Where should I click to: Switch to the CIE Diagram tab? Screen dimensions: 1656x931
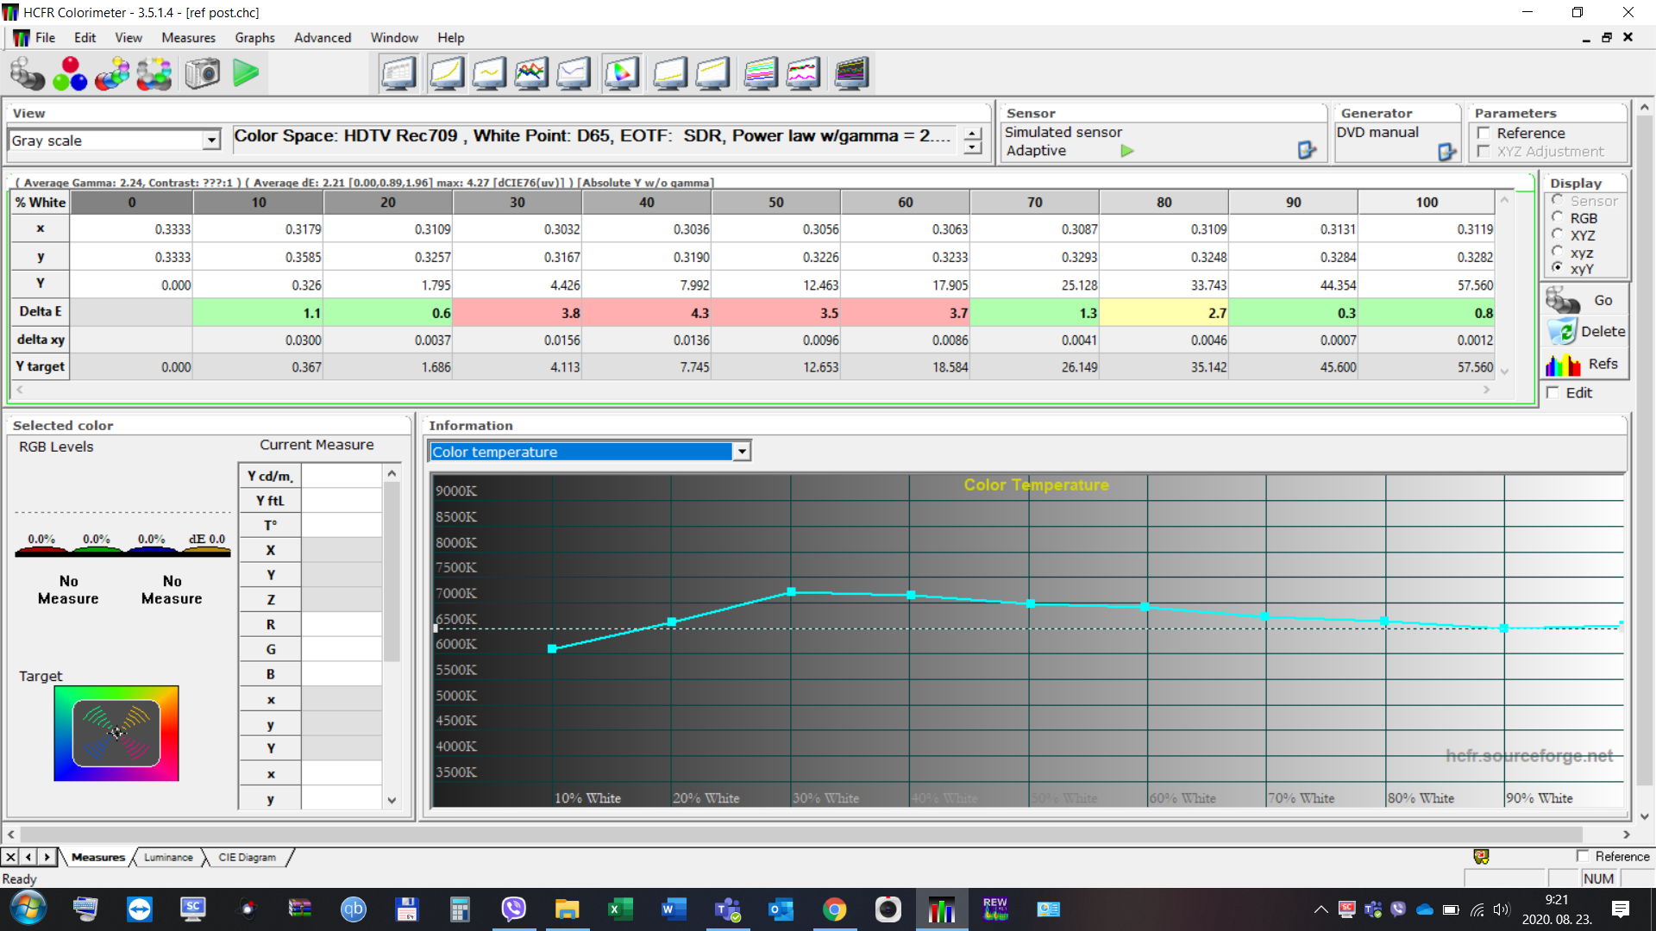coord(247,857)
